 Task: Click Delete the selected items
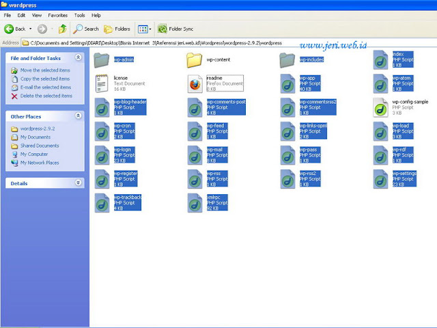coord(46,96)
